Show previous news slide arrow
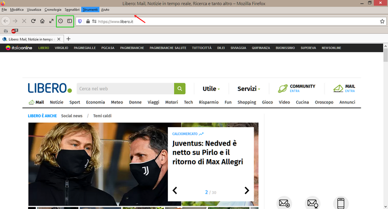Screen dimensions: 388x209 coord(175,191)
